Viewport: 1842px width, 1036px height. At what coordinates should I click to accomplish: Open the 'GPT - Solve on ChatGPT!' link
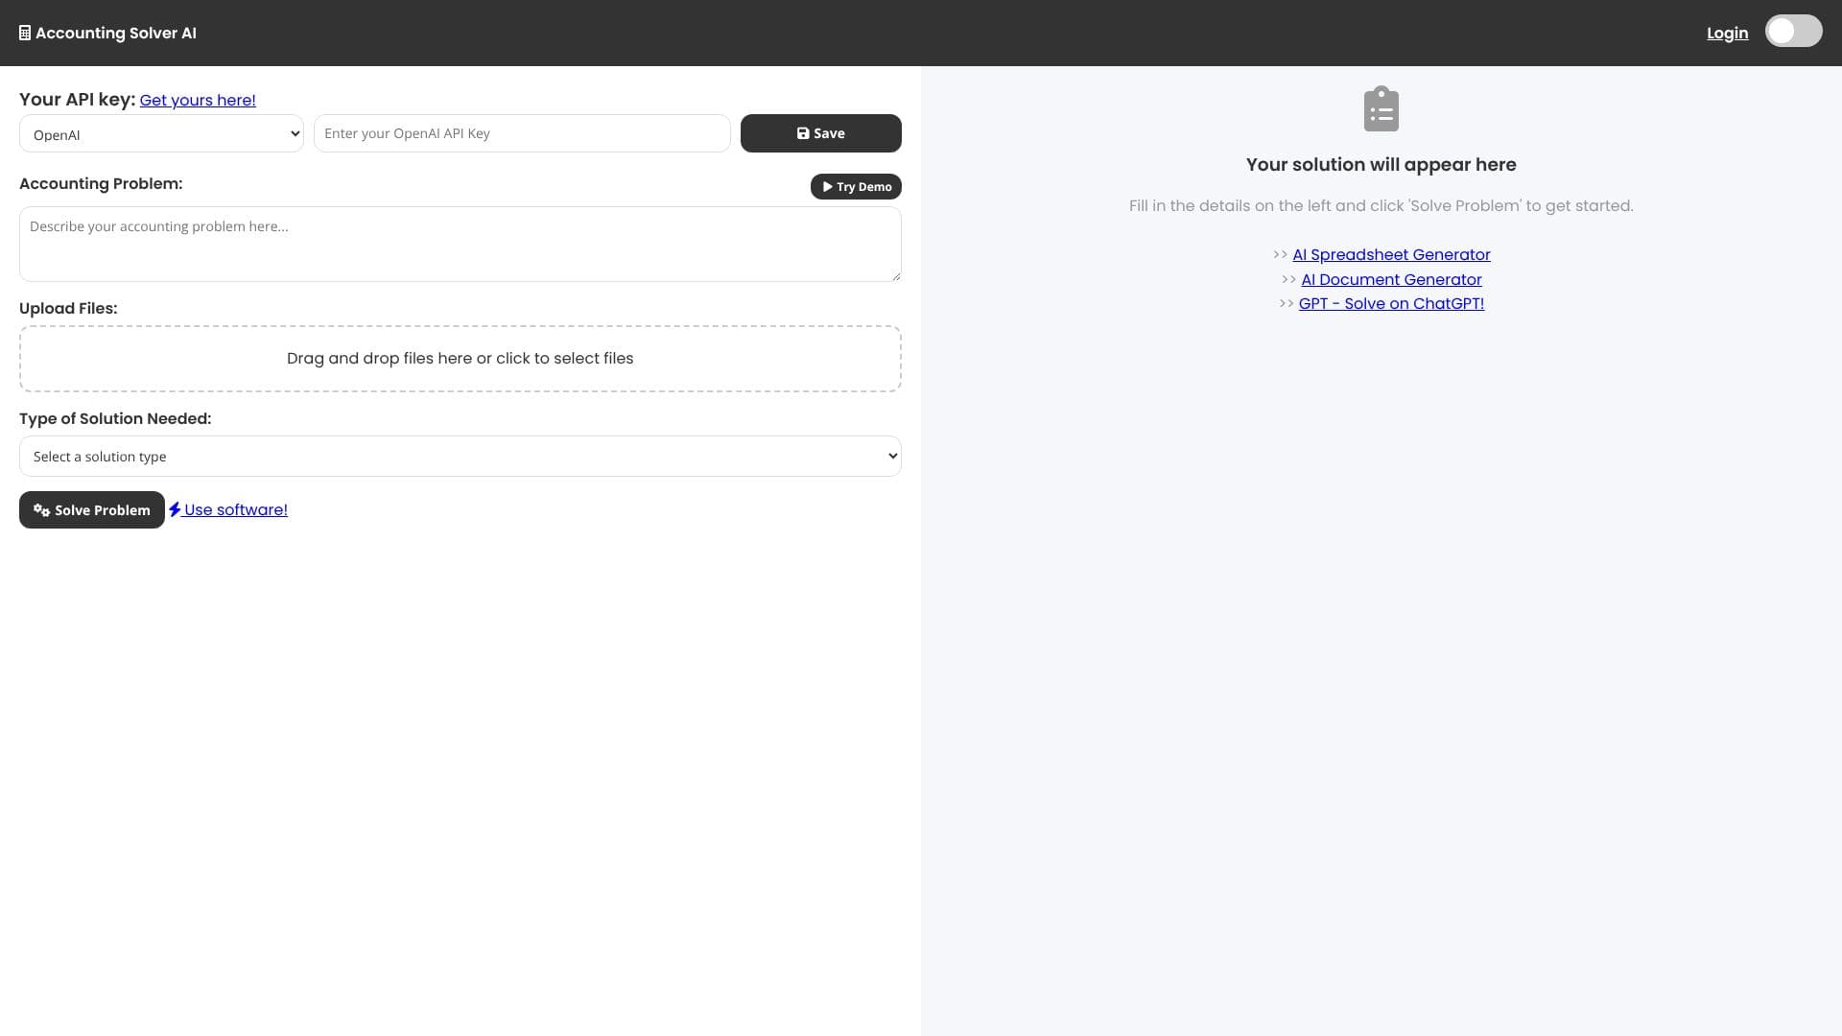coord(1391,303)
